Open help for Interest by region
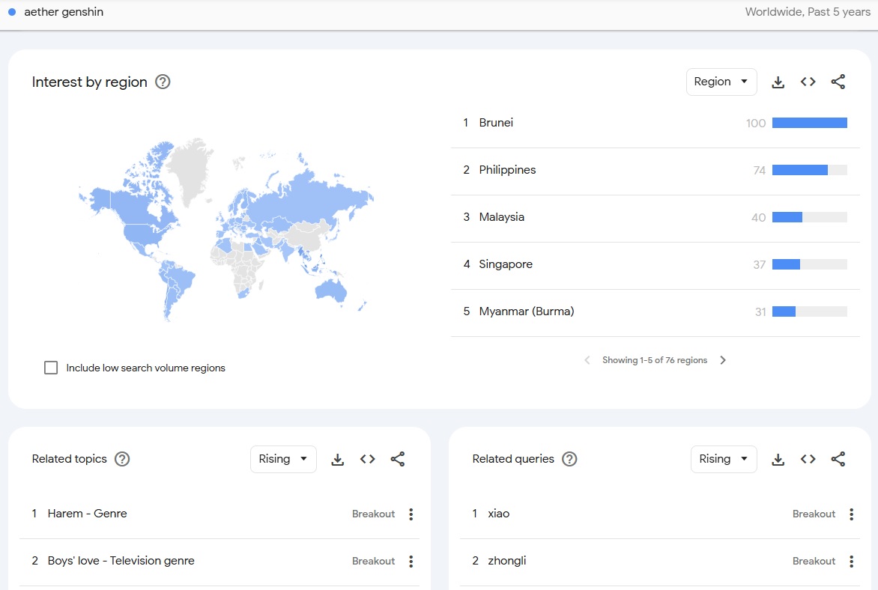Screen dimensions: 878x590 coord(163,82)
